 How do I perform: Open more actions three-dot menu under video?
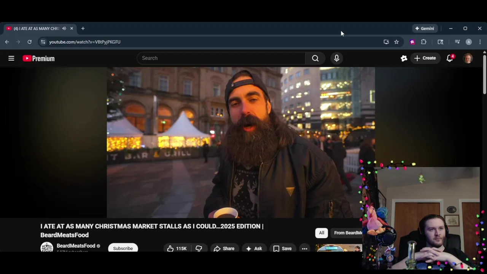(304, 249)
